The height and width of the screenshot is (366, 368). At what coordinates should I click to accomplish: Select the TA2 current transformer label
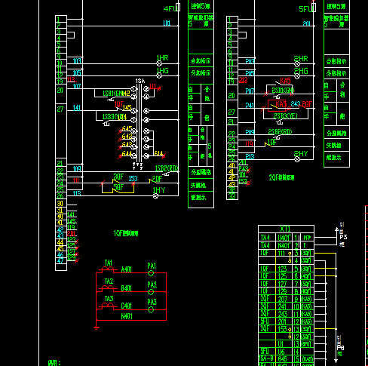(x=109, y=281)
